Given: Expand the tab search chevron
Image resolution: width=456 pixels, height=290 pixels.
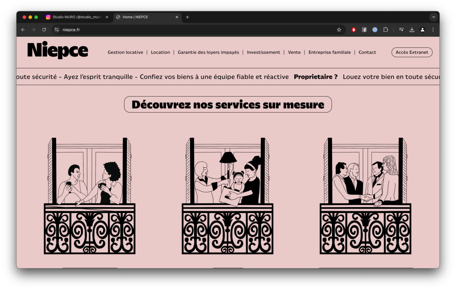Looking at the screenshot, I should pos(434,17).
